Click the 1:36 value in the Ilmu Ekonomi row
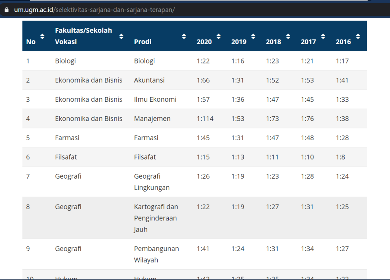The image size is (390, 280). point(238,99)
